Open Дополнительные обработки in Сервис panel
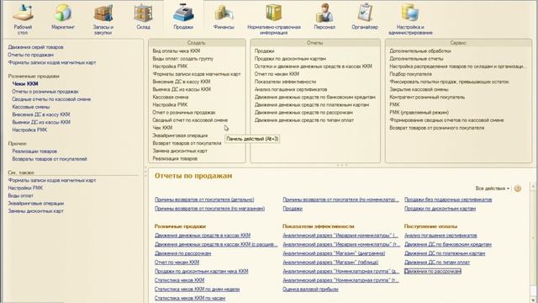The height and width of the screenshot is (303, 538). tap(420, 50)
